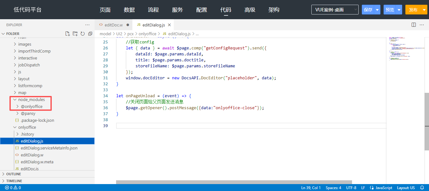Screen dimensions: 429x191
Task: Switch to the editDoc.w tab
Action: point(114,25)
